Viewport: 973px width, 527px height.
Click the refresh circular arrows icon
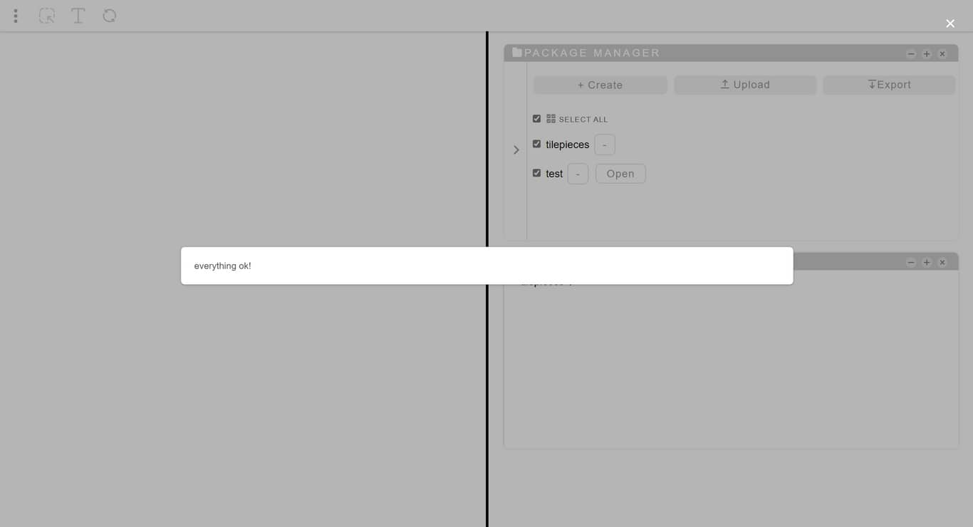point(110,16)
